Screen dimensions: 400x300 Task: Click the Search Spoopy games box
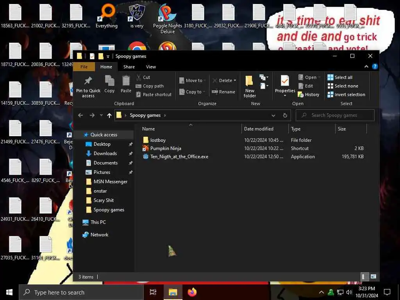pyautogui.click(x=335, y=115)
